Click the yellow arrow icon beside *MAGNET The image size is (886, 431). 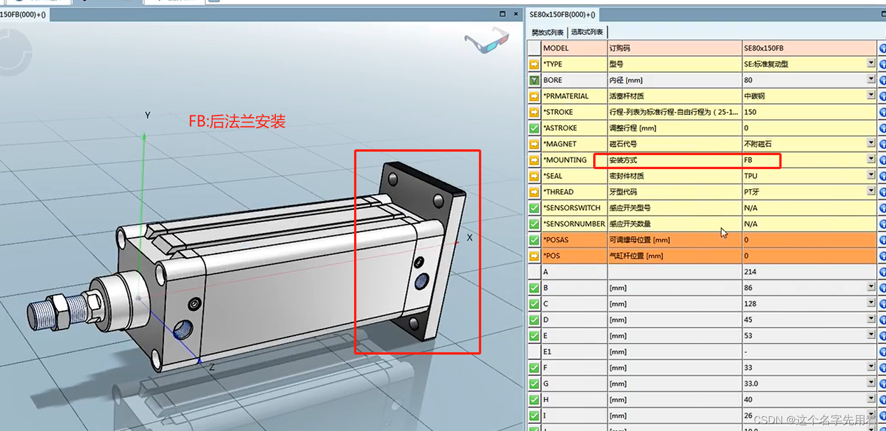[x=534, y=144]
